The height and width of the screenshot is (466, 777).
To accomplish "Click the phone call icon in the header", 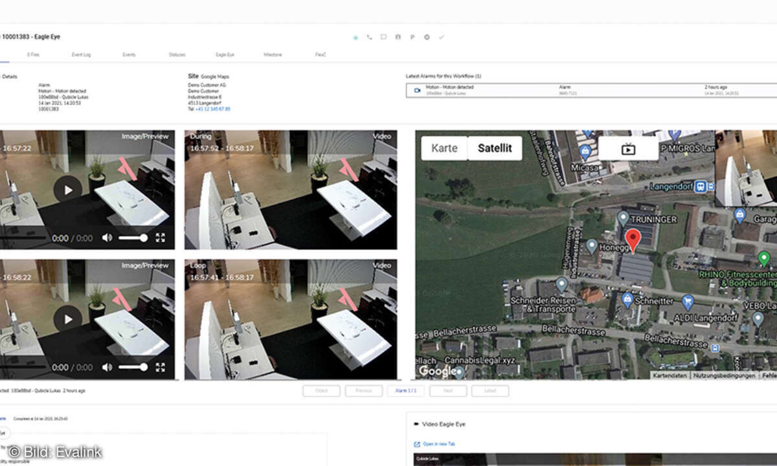I will (369, 37).
